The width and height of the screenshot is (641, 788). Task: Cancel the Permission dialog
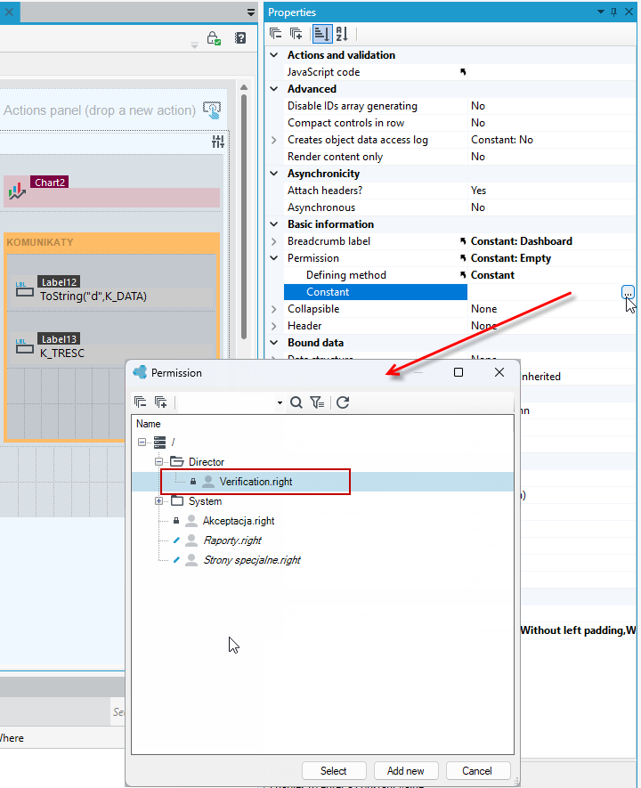[478, 770]
